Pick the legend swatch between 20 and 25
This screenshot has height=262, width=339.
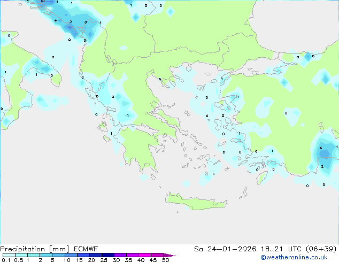pyautogui.click(x=95, y=255)
